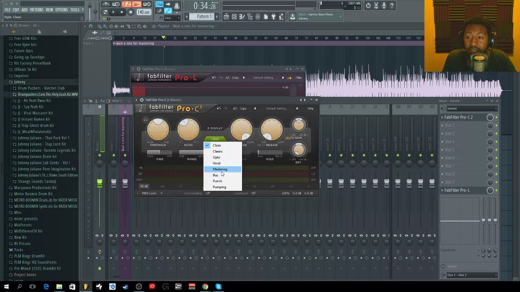Open the plugin picker plug icon
Viewport: 520px width, 292px height.
coord(273,17)
